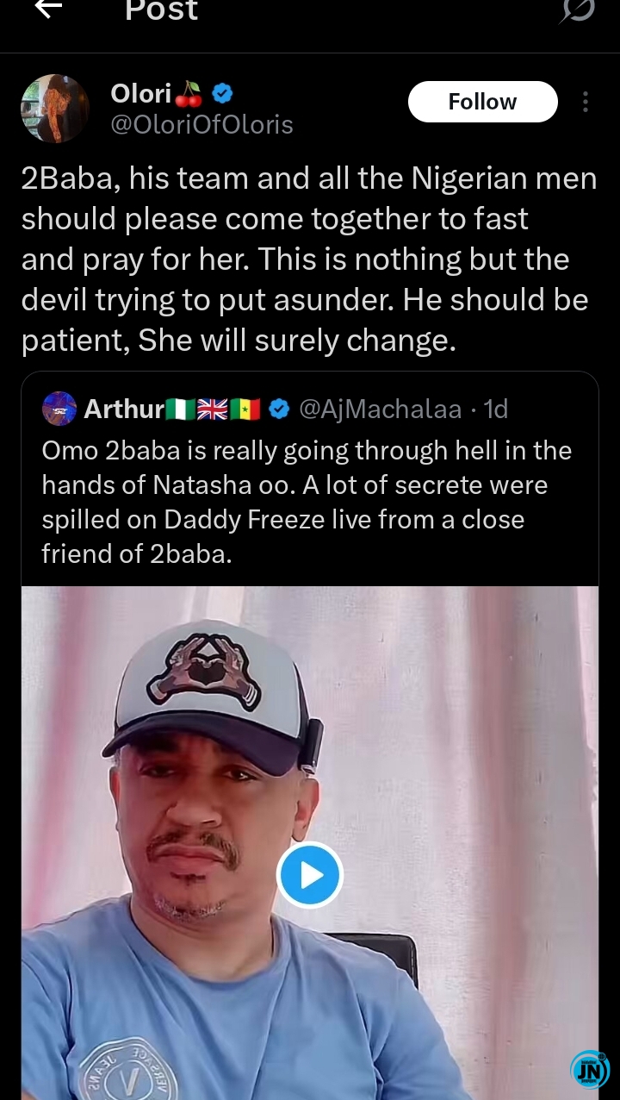The width and height of the screenshot is (620, 1100).
Task: Tap the UK flag emoji beside Arthur
Action: point(212,409)
